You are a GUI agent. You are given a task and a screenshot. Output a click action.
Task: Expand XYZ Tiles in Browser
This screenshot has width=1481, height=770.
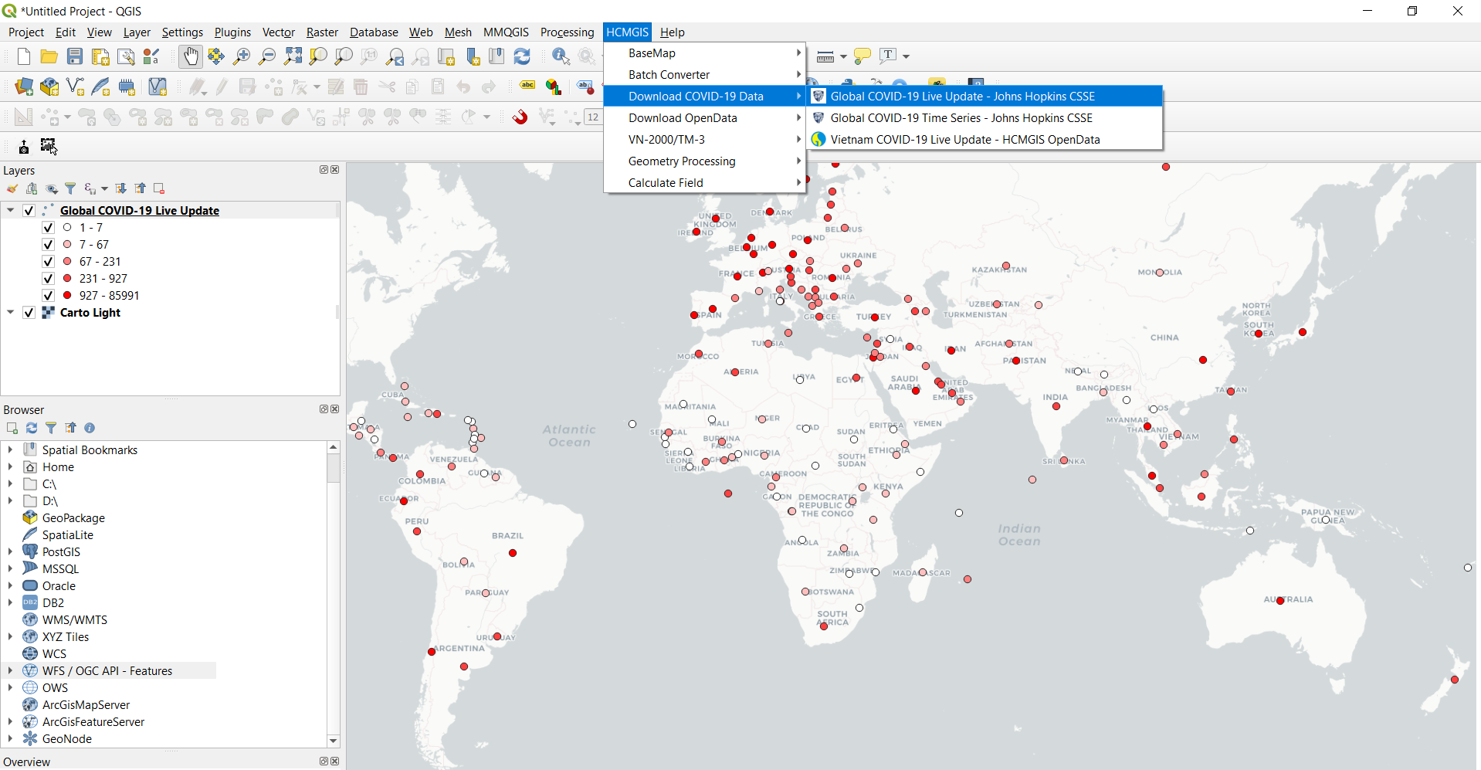click(10, 636)
